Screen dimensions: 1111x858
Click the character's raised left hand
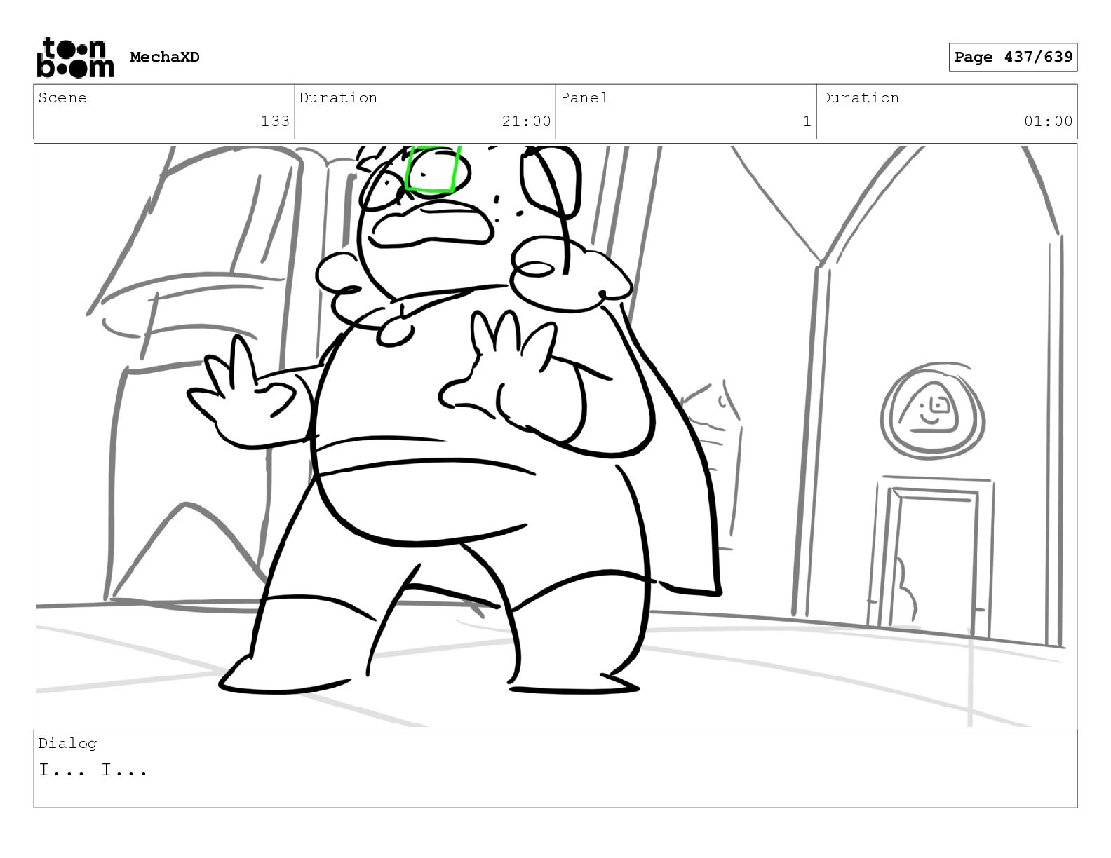click(250, 395)
